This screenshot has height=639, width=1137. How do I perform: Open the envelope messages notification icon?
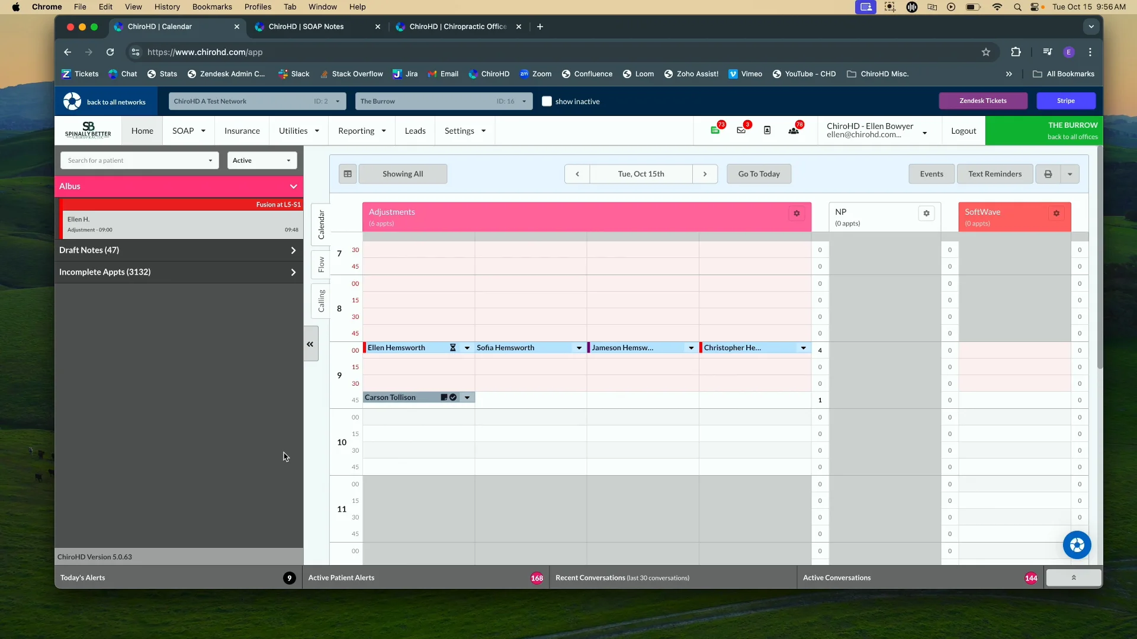741,130
